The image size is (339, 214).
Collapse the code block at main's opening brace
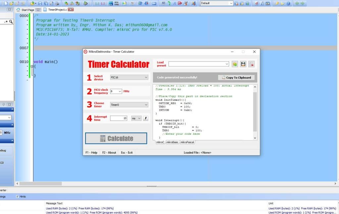(x=32, y=66)
